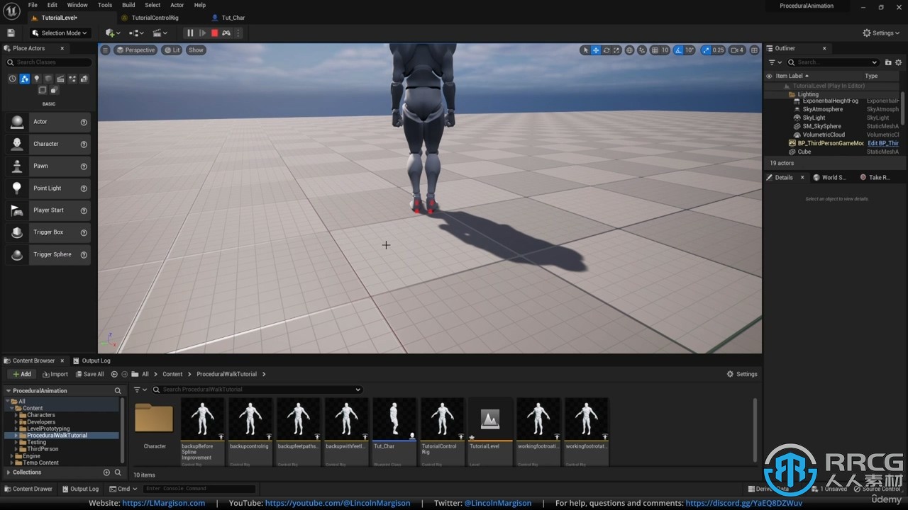
Task: Open the File menu
Action: (33, 5)
